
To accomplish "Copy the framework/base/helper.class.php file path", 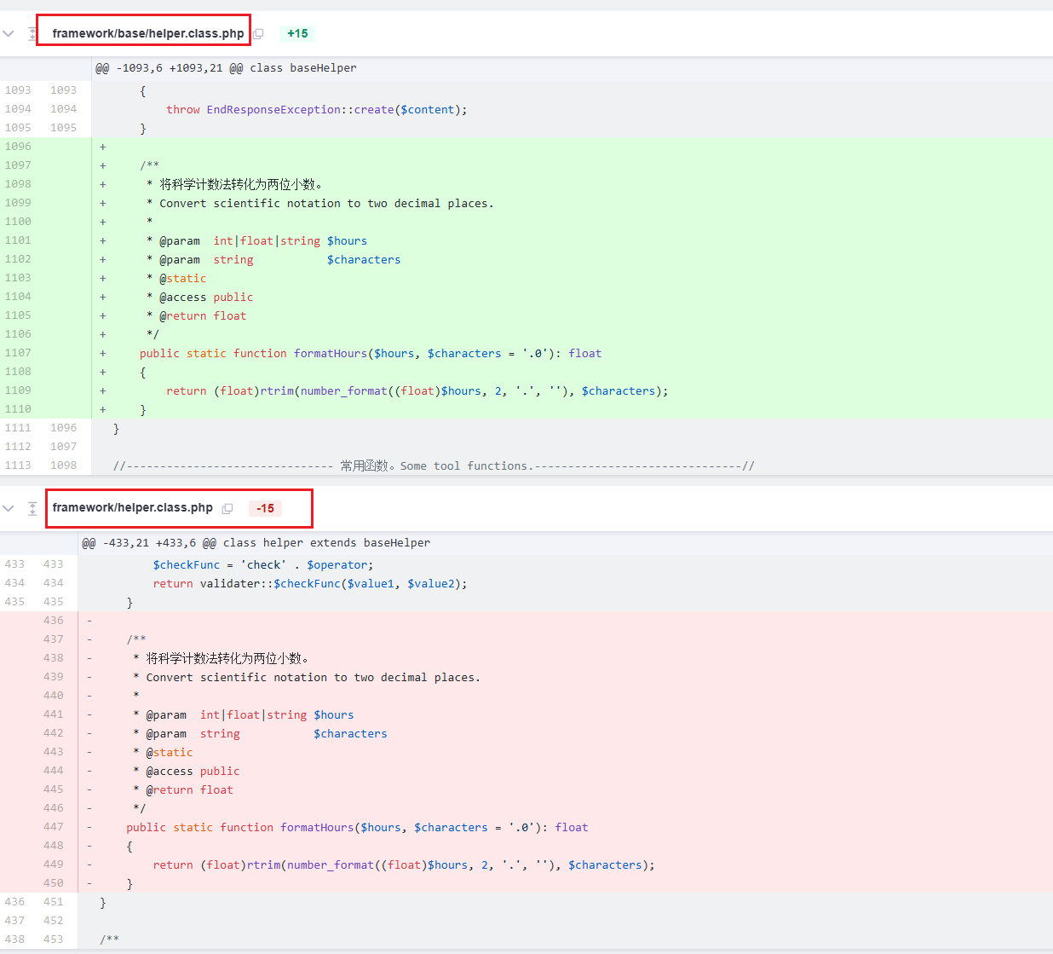I will [258, 34].
